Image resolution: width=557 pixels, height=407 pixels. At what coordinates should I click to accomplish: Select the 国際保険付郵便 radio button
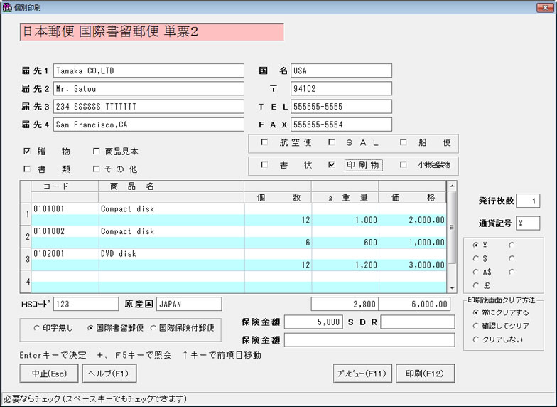[153, 328]
